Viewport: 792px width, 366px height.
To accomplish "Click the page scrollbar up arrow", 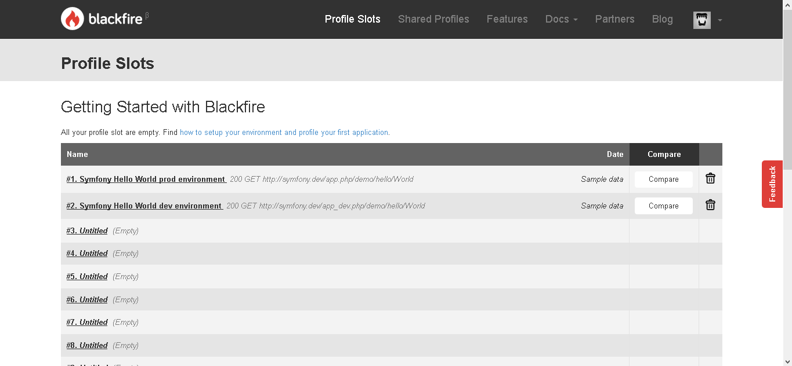I will coord(787,5).
